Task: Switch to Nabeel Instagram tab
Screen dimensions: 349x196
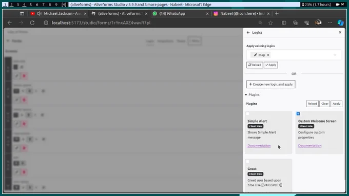Action: (242, 13)
